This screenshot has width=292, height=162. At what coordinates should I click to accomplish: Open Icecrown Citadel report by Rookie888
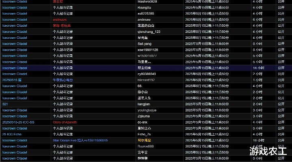pyautogui.click(x=15, y=146)
